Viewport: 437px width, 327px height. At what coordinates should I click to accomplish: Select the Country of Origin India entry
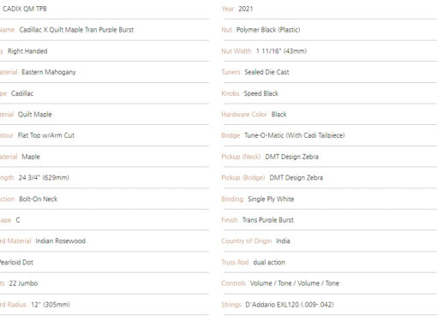pos(283,241)
